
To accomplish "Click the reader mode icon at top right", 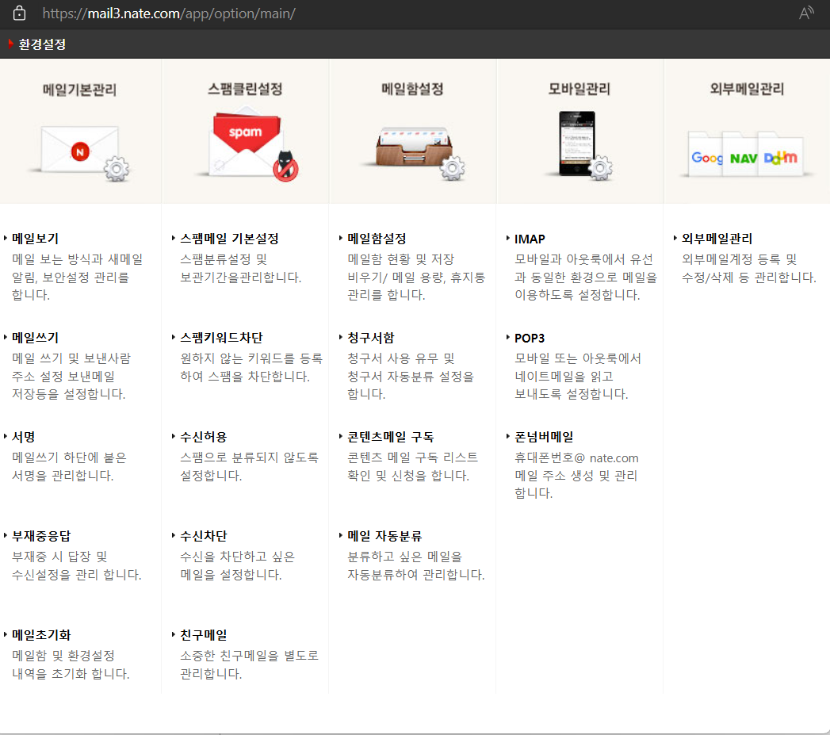I will click(x=805, y=13).
